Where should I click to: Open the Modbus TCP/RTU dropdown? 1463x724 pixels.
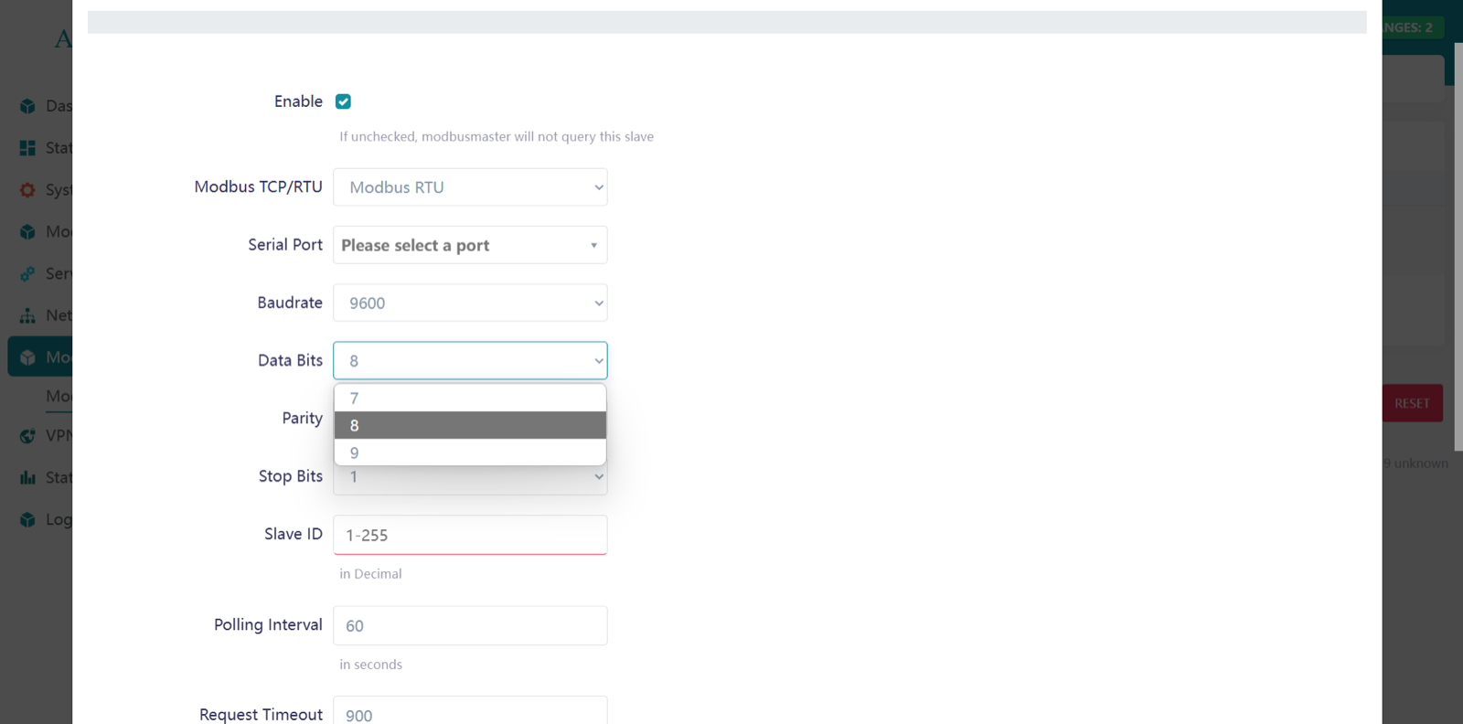pos(470,187)
